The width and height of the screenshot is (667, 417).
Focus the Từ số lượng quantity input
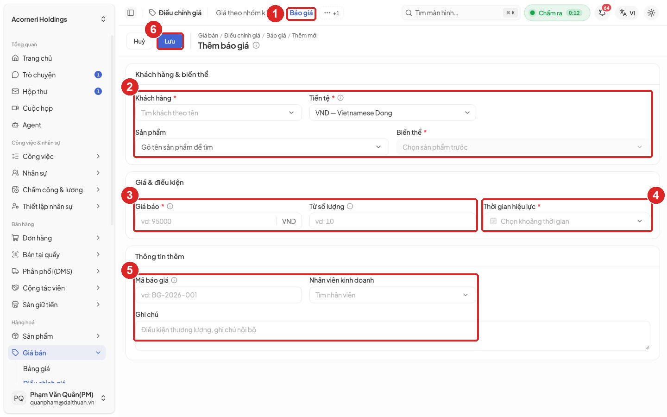click(393, 221)
